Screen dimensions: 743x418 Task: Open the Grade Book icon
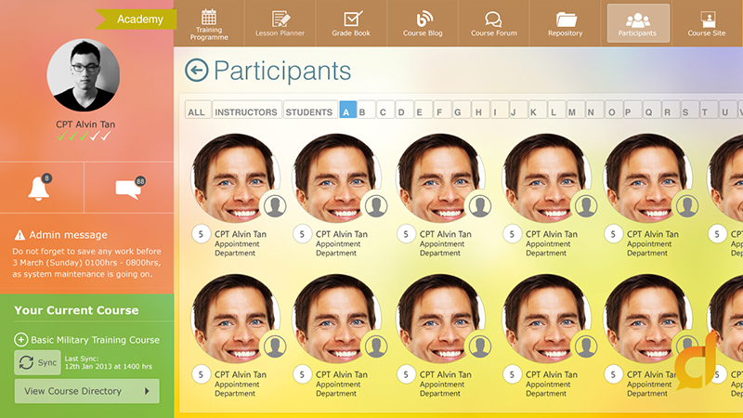[x=352, y=19]
